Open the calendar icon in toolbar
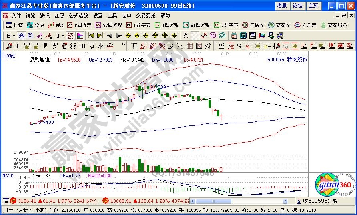 click(234, 35)
